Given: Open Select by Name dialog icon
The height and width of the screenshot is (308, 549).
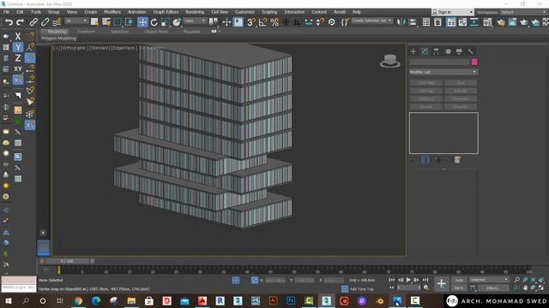Looking at the screenshot, I should pos(106,22).
